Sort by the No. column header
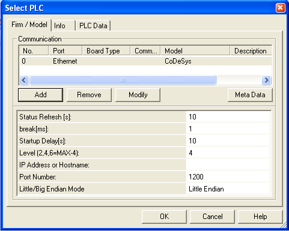Screen dimensions: 289x231 point(34,51)
